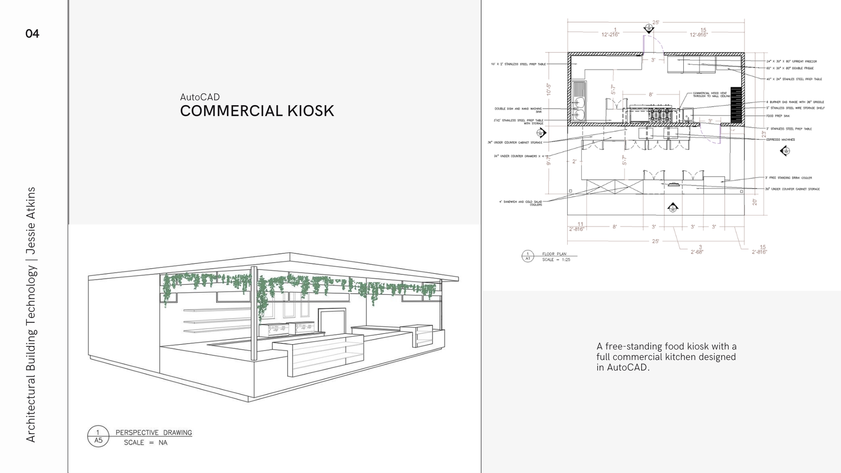Screen dimensions: 841x473
Task: Select the page number "04"
Action: pos(32,34)
